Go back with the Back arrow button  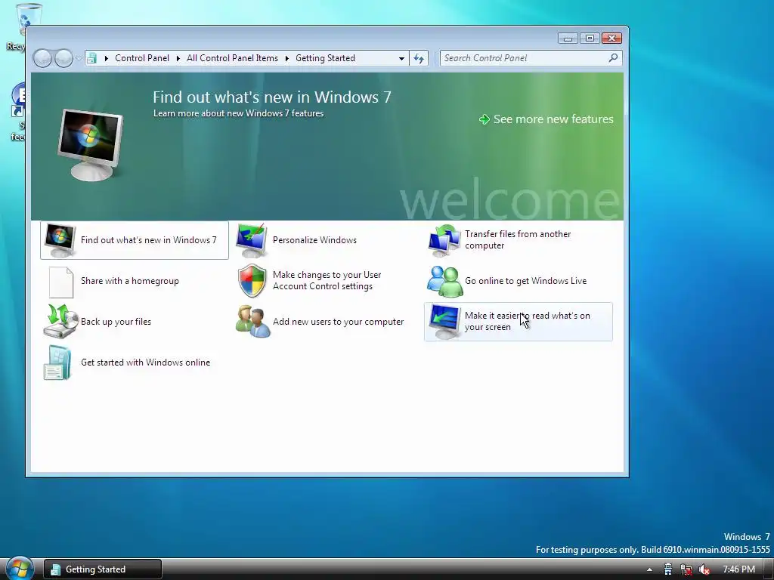[x=42, y=58]
